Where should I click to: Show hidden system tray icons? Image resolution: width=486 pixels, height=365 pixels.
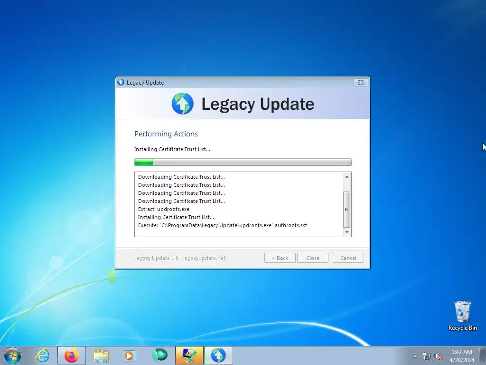(415, 356)
